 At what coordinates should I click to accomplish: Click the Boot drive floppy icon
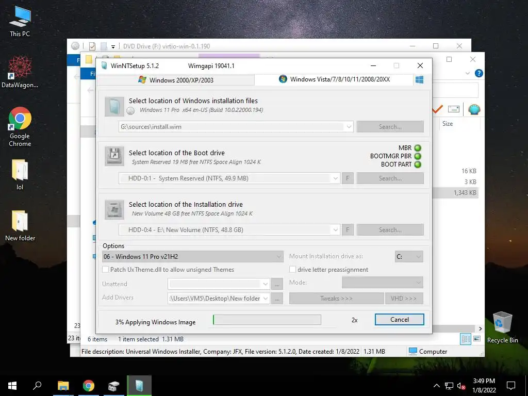click(114, 156)
